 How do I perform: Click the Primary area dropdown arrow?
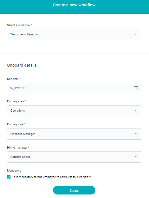pyautogui.click(x=136, y=111)
